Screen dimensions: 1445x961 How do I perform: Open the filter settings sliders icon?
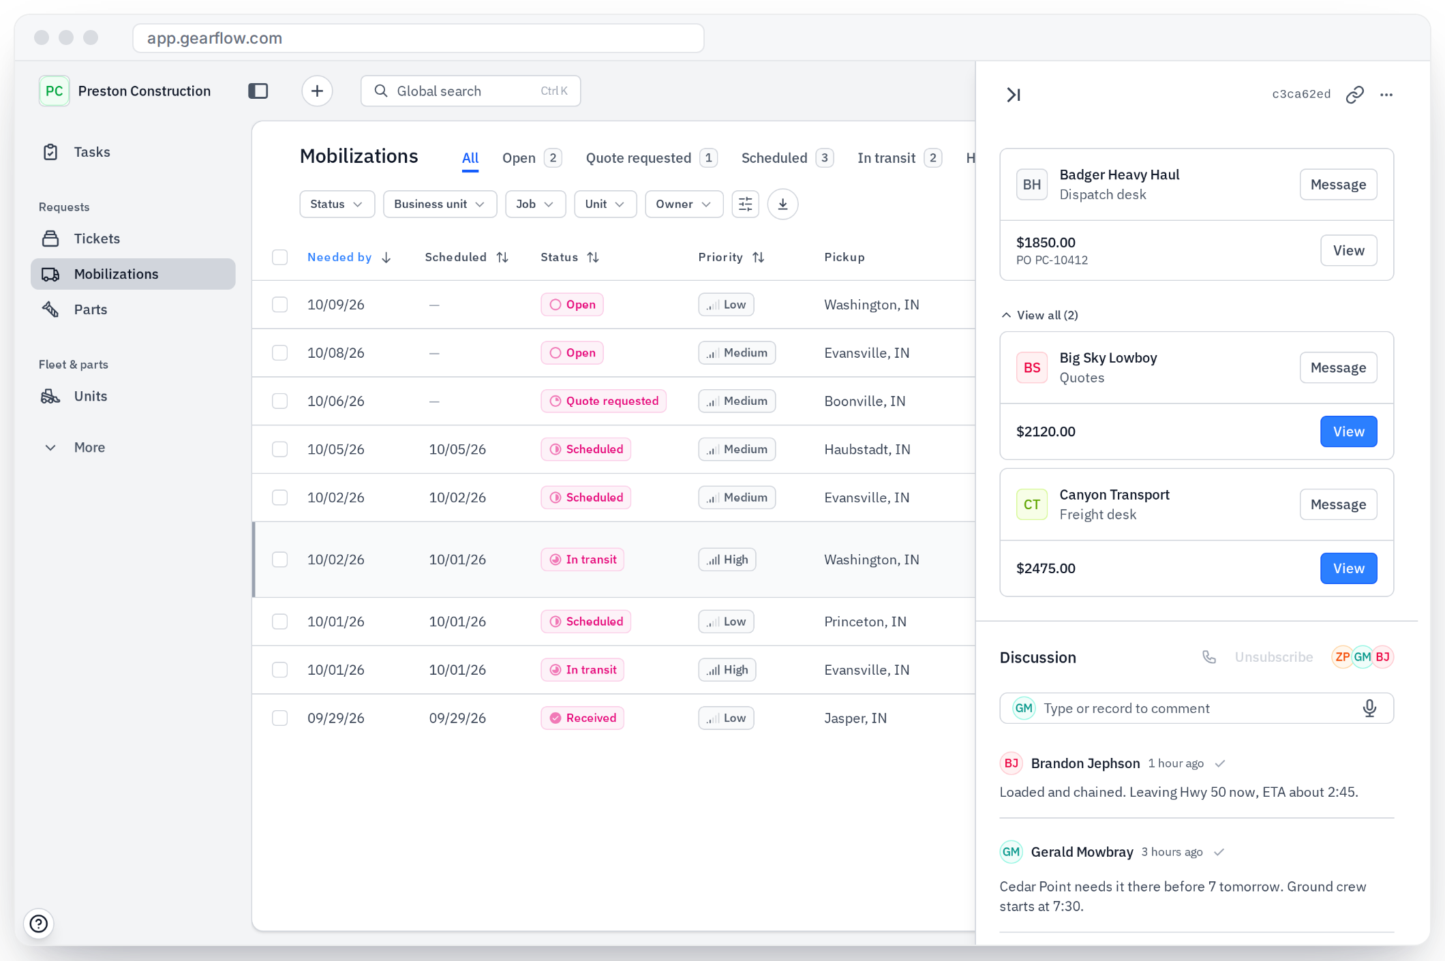click(746, 204)
